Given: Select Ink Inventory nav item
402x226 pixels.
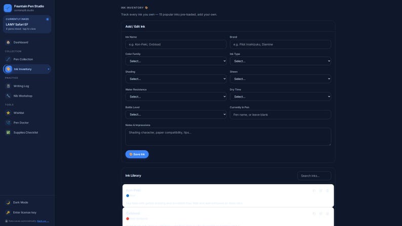Looking at the screenshot, I should (x=27, y=69).
